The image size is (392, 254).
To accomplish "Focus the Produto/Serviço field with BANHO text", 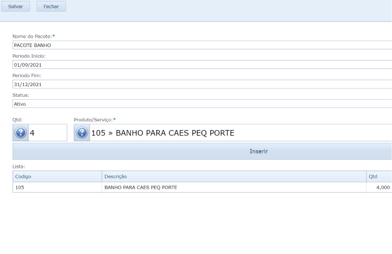I will 237,133.
